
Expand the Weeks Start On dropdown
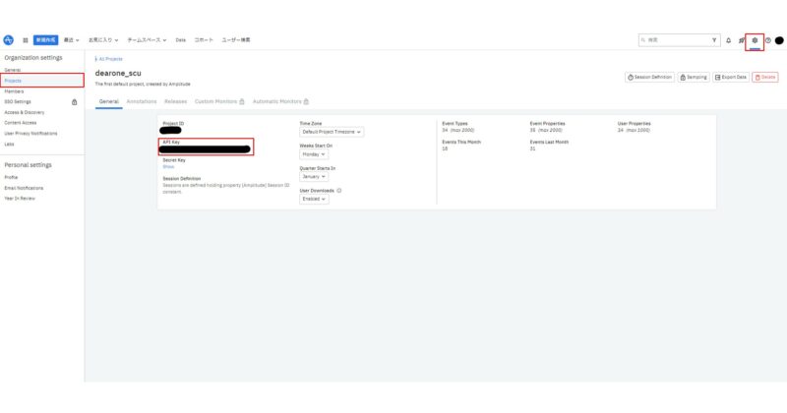(314, 154)
